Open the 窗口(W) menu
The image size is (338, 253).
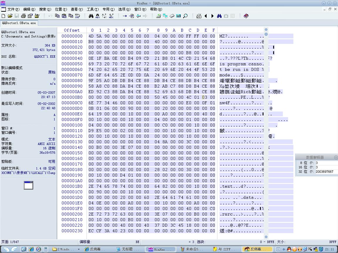pos(140,9)
